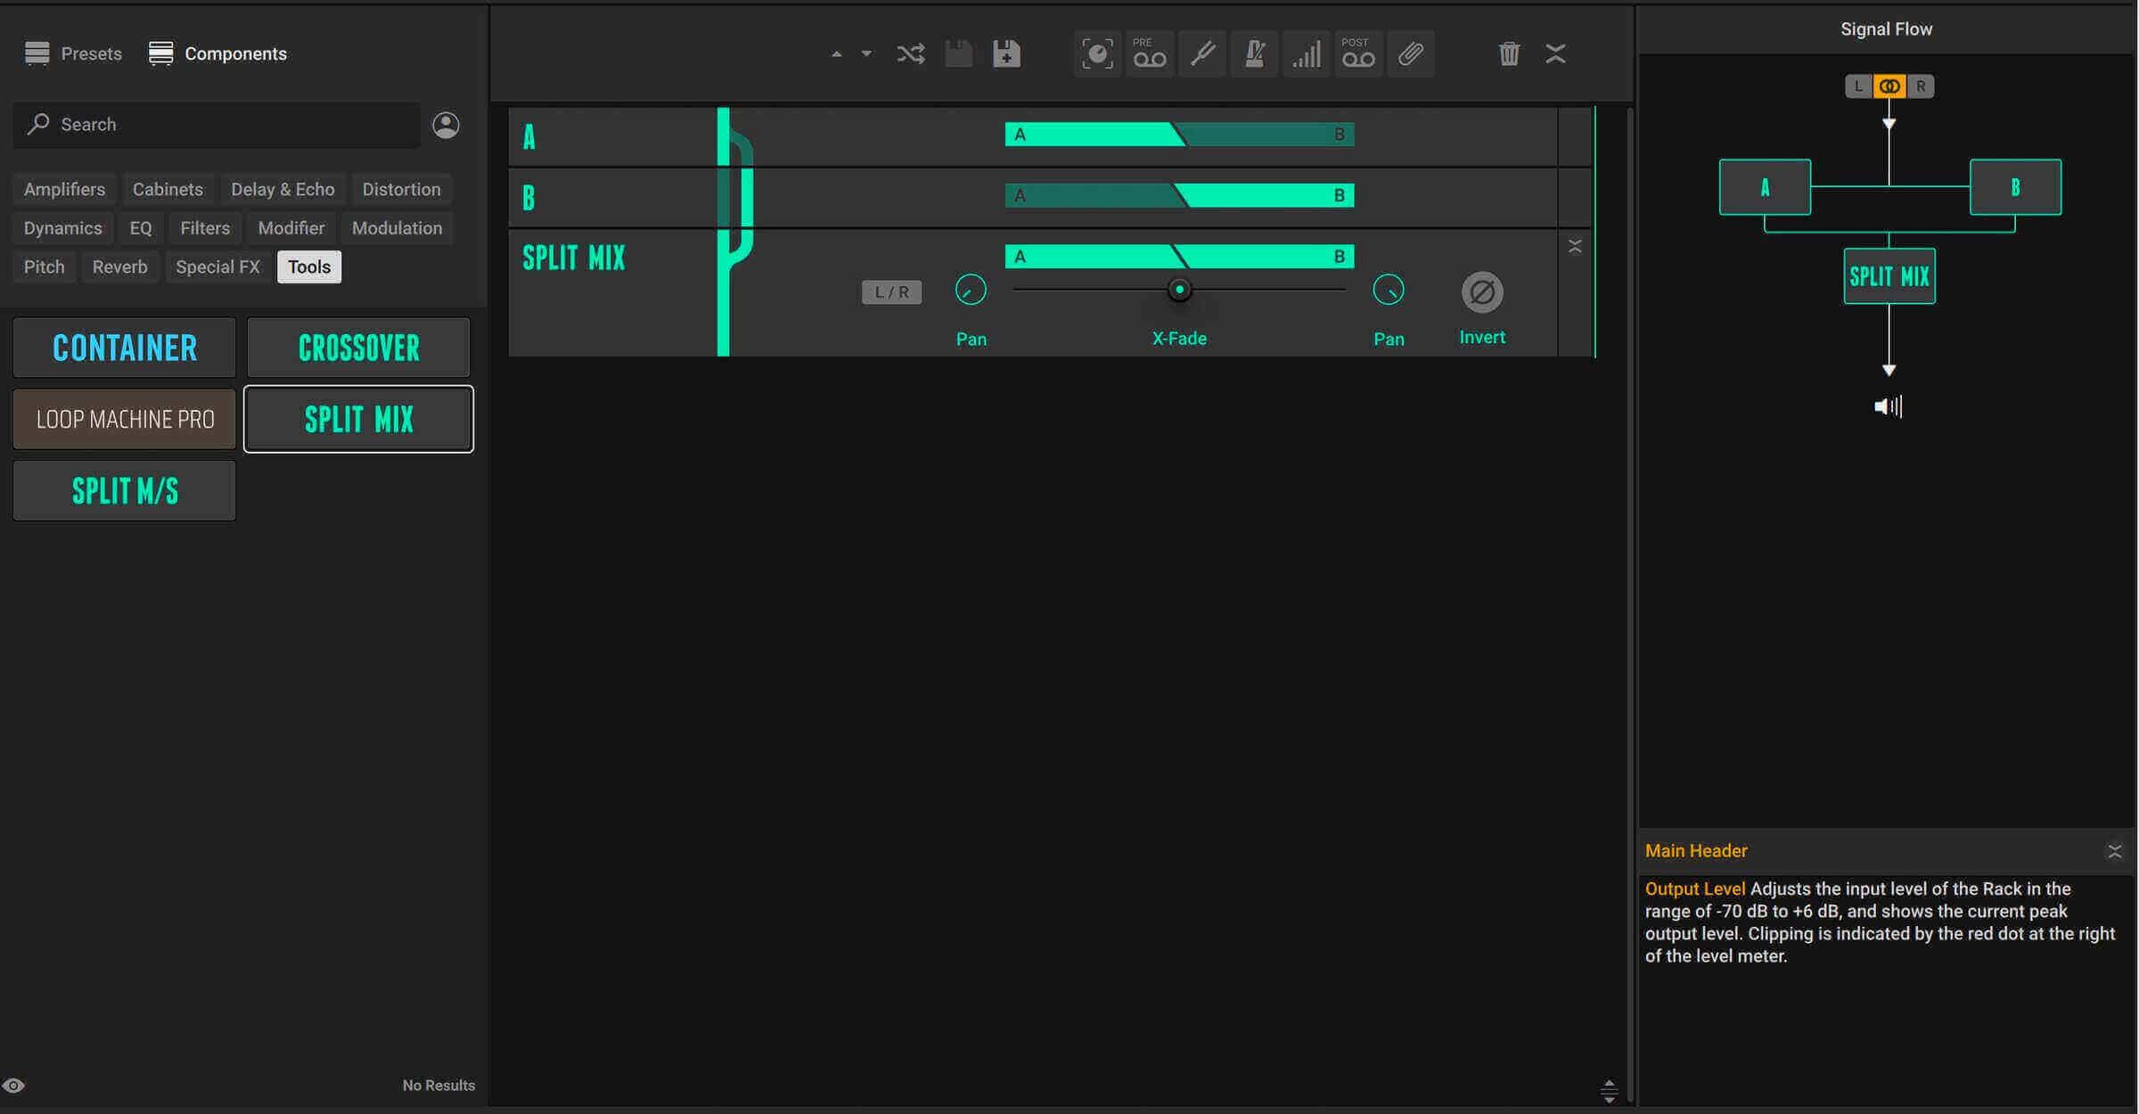This screenshot has height=1114, width=2139.
Task: Open the user account icon
Action: (446, 125)
